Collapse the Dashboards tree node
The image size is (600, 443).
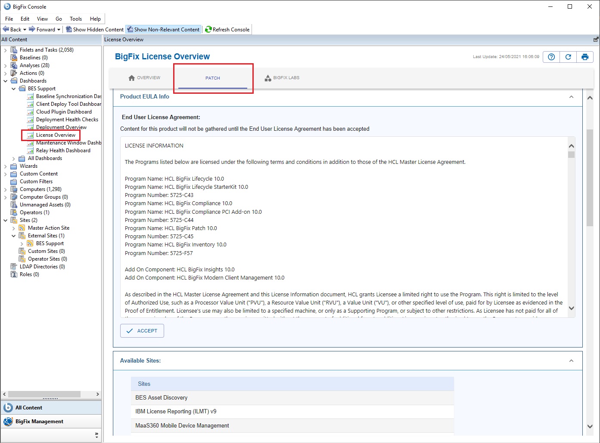[x=5, y=81]
